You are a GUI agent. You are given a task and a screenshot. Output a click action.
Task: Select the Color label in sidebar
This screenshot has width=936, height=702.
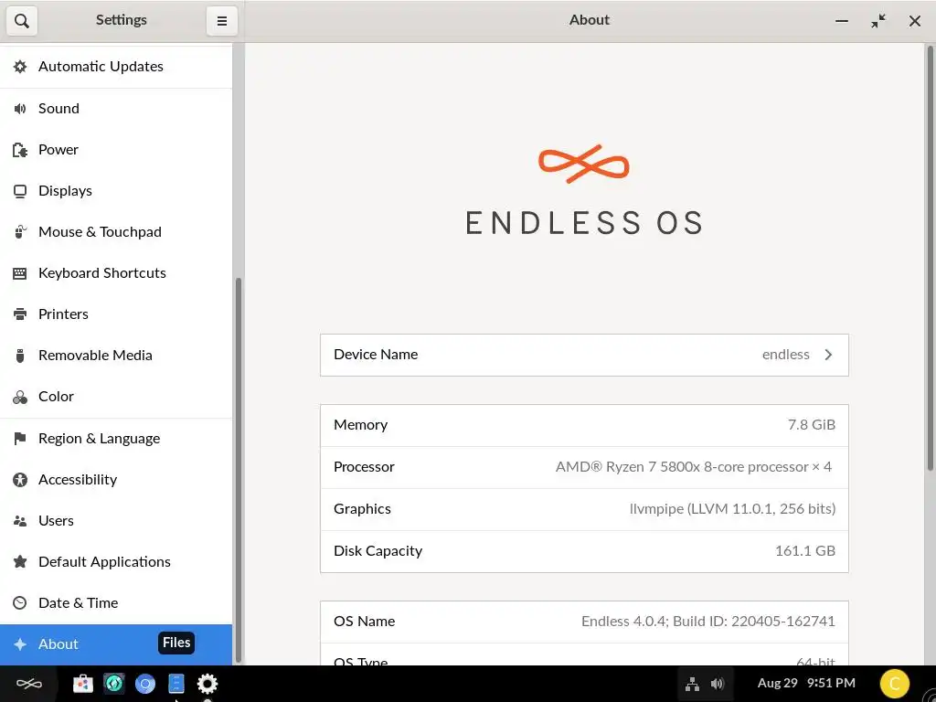[x=56, y=397]
